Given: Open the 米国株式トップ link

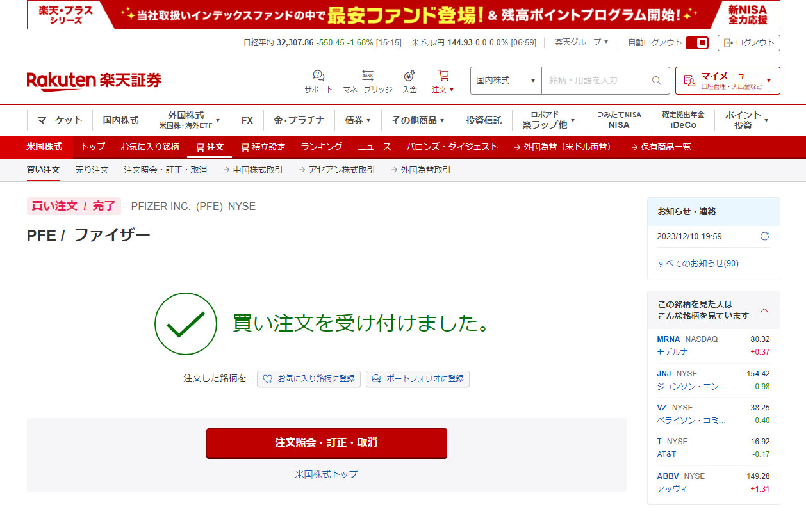Looking at the screenshot, I should click(326, 474).
